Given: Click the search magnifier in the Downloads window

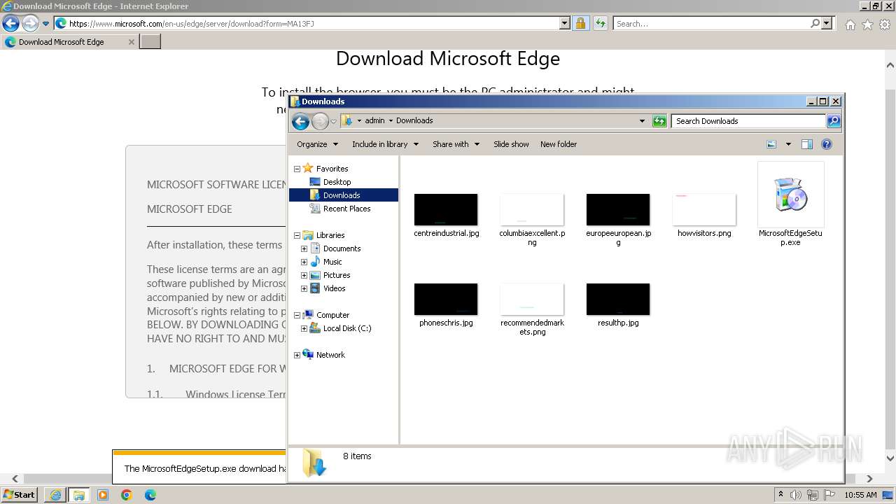Looking at the screenshot, I should (x=834, y=121).
